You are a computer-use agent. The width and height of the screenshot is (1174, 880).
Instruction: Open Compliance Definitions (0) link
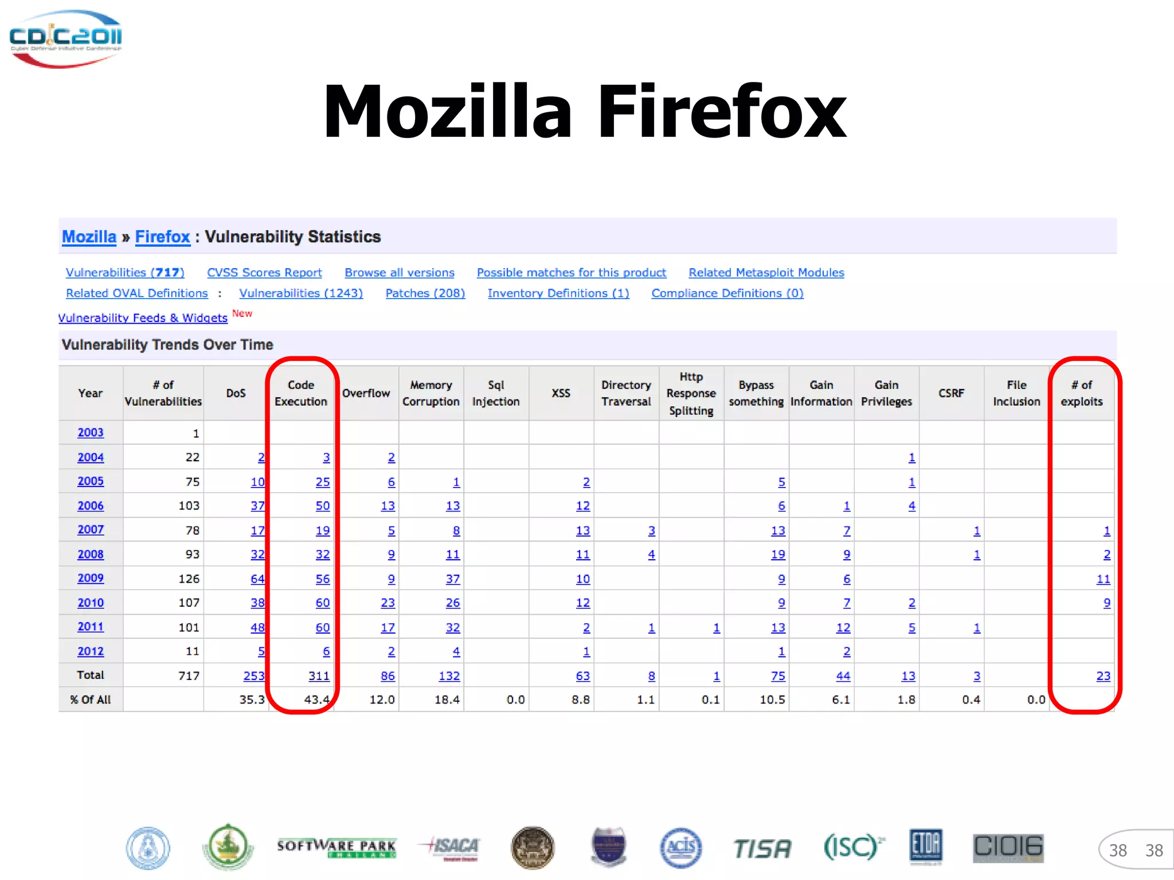coord(727,293)
